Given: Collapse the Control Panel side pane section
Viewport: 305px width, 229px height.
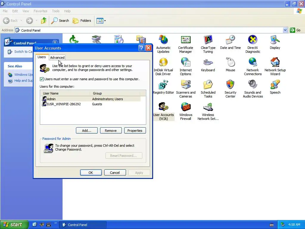Looking at the screenshot, I should [55, 42].
